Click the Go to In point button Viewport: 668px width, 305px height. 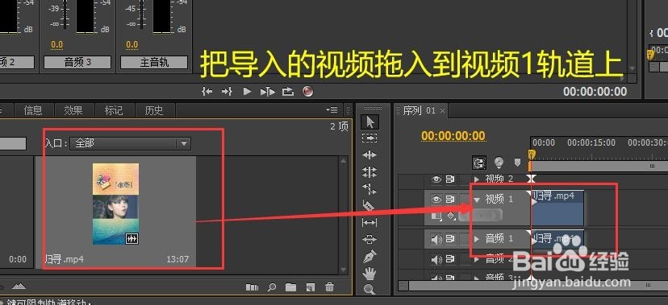(x=207, y=91)
